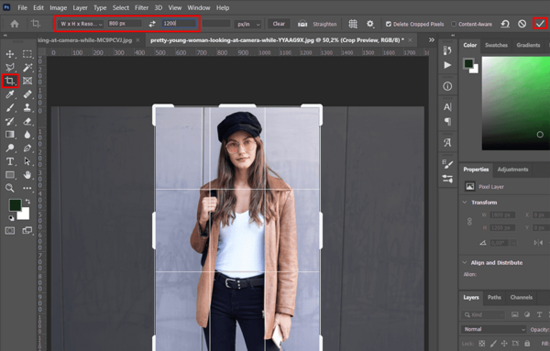550x351 pixels.
Task: Toggle Delete Cropped Pixels checkbox
Action: coord(389,24)
